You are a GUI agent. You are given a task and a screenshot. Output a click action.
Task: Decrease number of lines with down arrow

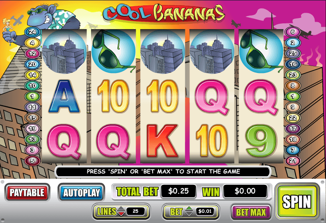click(x=121, y=214)
